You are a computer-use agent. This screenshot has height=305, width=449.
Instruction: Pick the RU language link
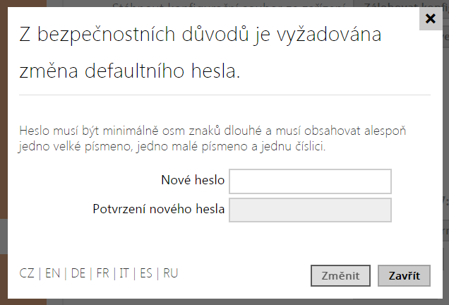pos(170,273)
